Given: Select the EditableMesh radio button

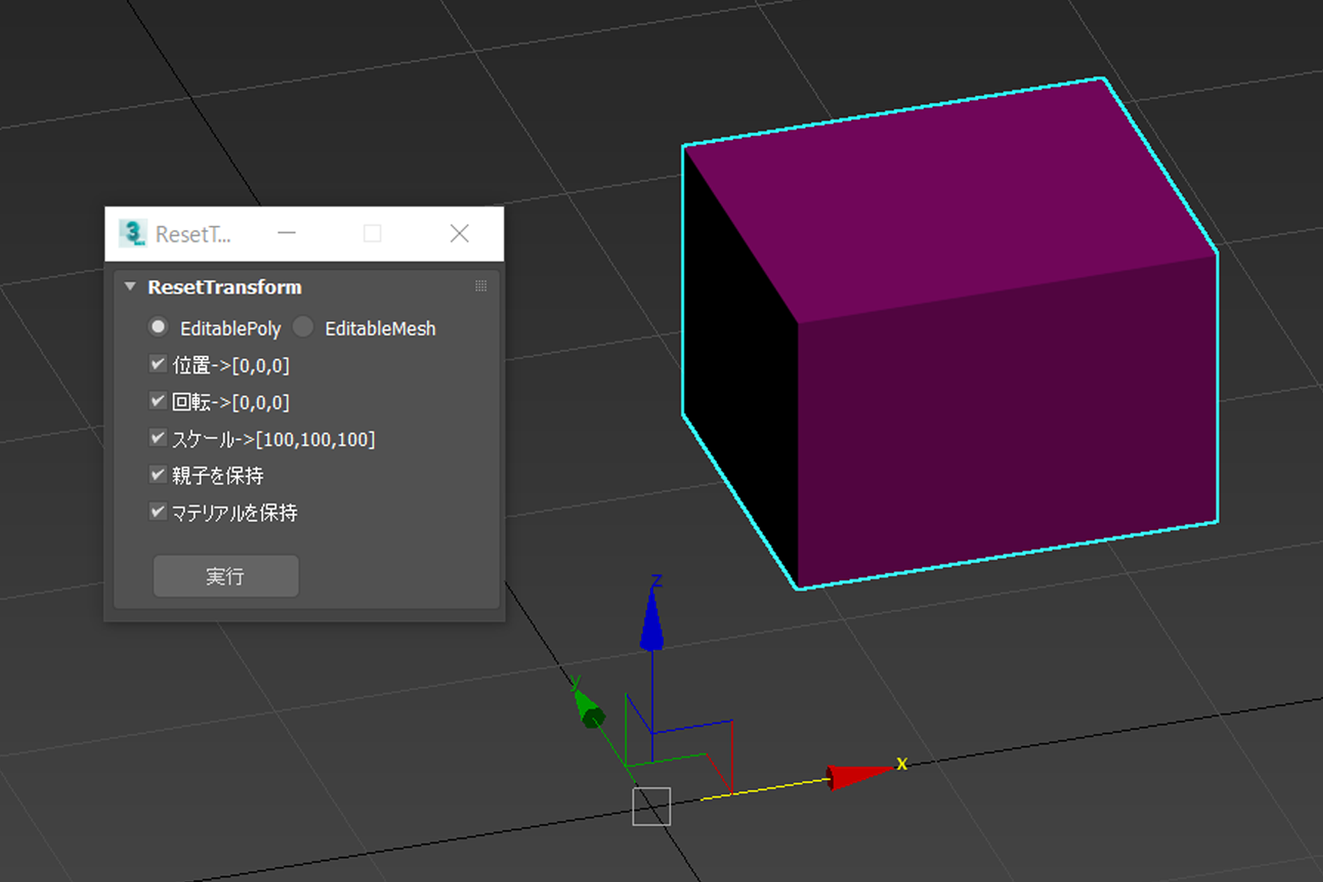Looking at the screenshot, I should (303, 327).
